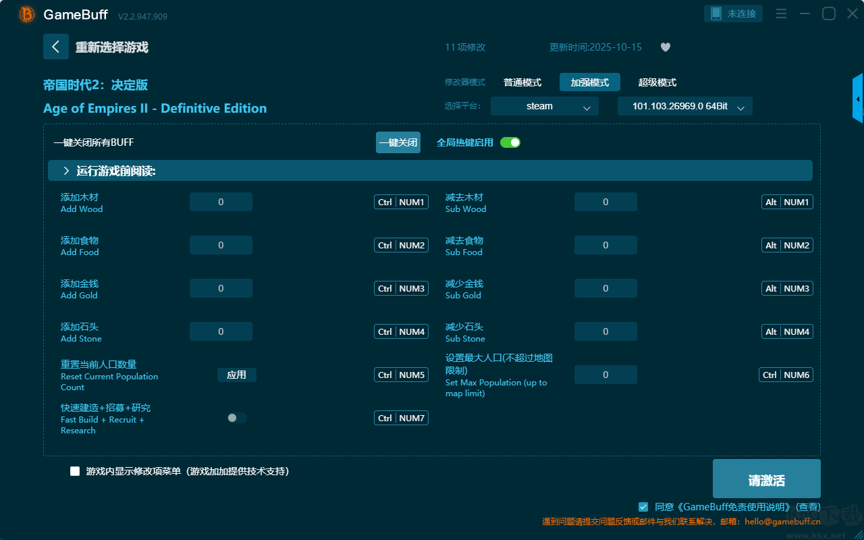
Task: Click the Age of Empires II - Definitive Edition title
Action: click(155, 108)
